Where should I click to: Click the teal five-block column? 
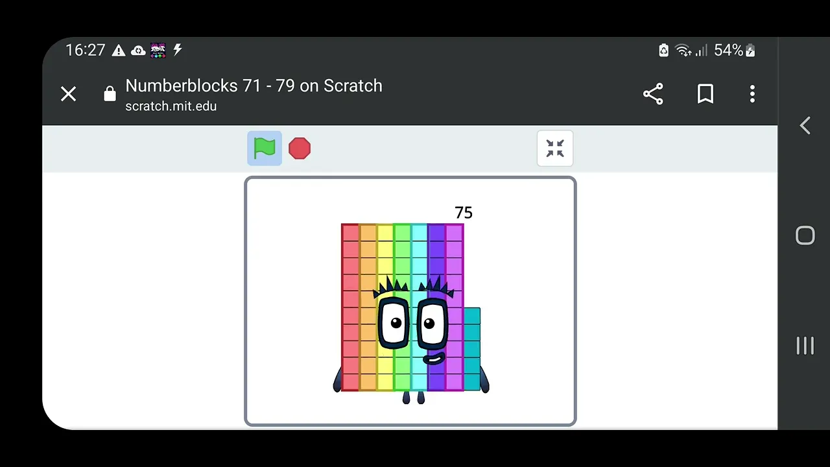472,349
